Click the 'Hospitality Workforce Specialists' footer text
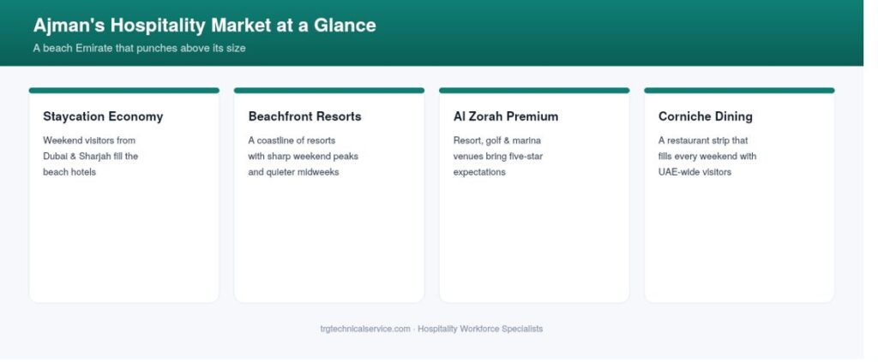The image size is (878, 362). pyautogui.click(x=480, y=329)
